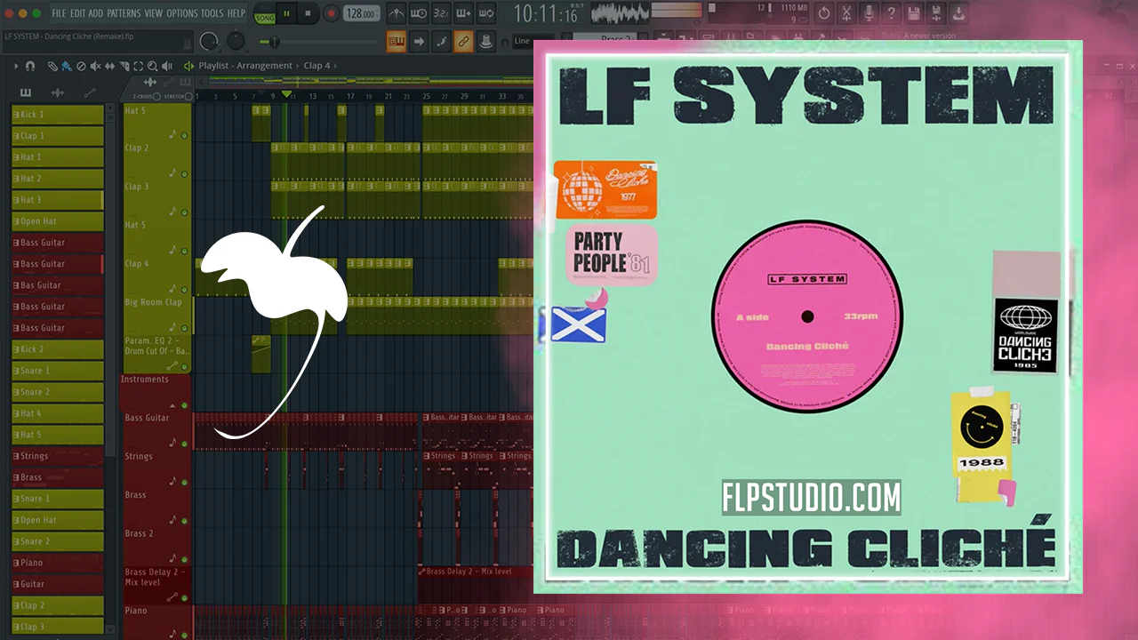
Task: Open the FILE menu
Action: pyautogui.click(x=59, y=13)
